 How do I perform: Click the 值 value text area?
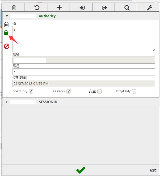click(x=84, y=39)
